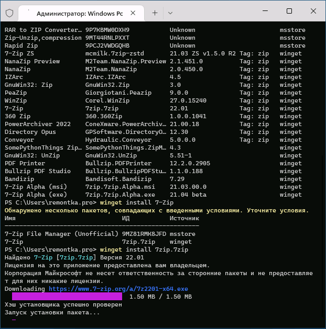
Task: Click '7zip.7zip.Alpha.exe' package ID
Action: 120,195
